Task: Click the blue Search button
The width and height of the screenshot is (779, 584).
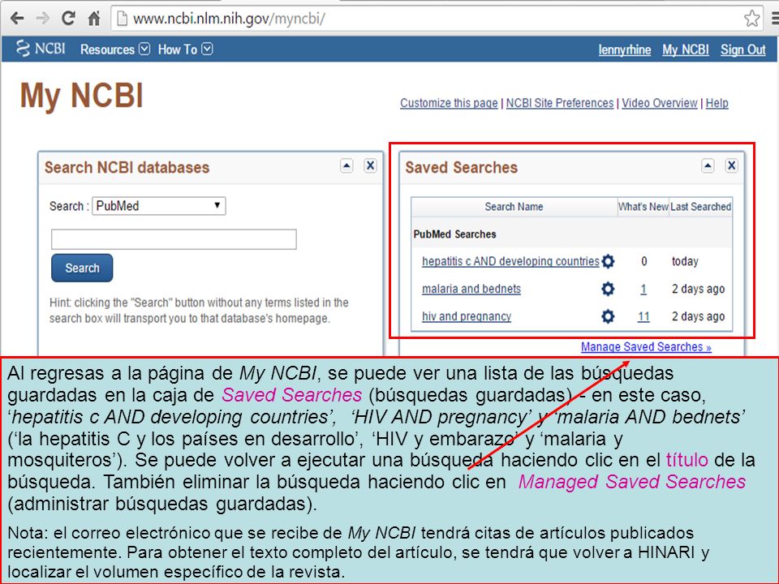Action: 82,268
